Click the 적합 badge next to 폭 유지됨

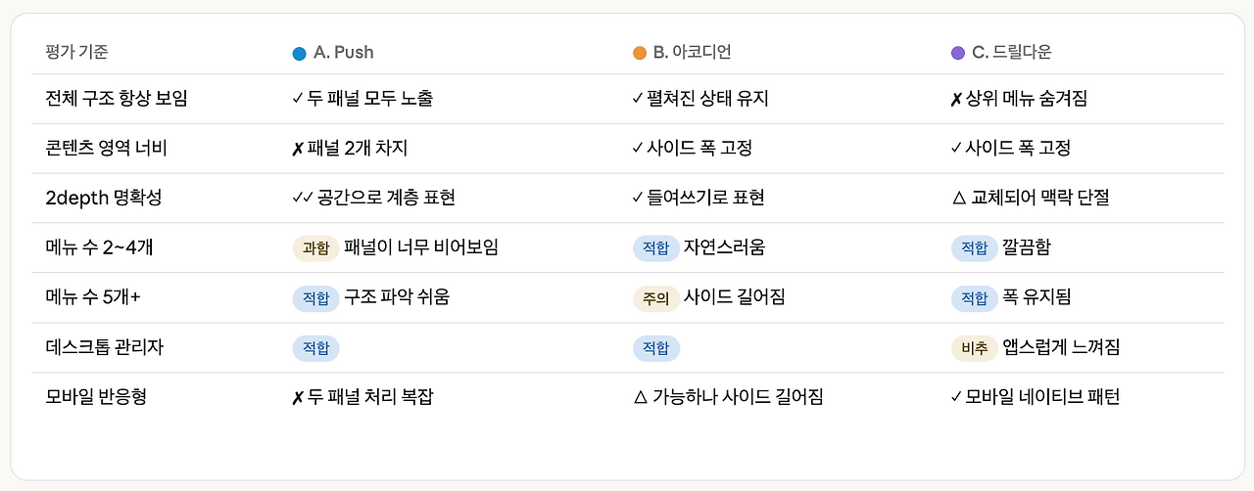tap(975, 297)
